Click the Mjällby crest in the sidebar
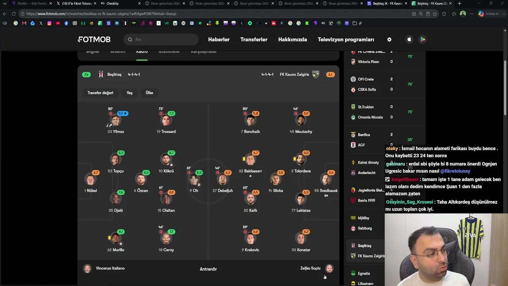 pyautogui.click(x=353, y=218)
